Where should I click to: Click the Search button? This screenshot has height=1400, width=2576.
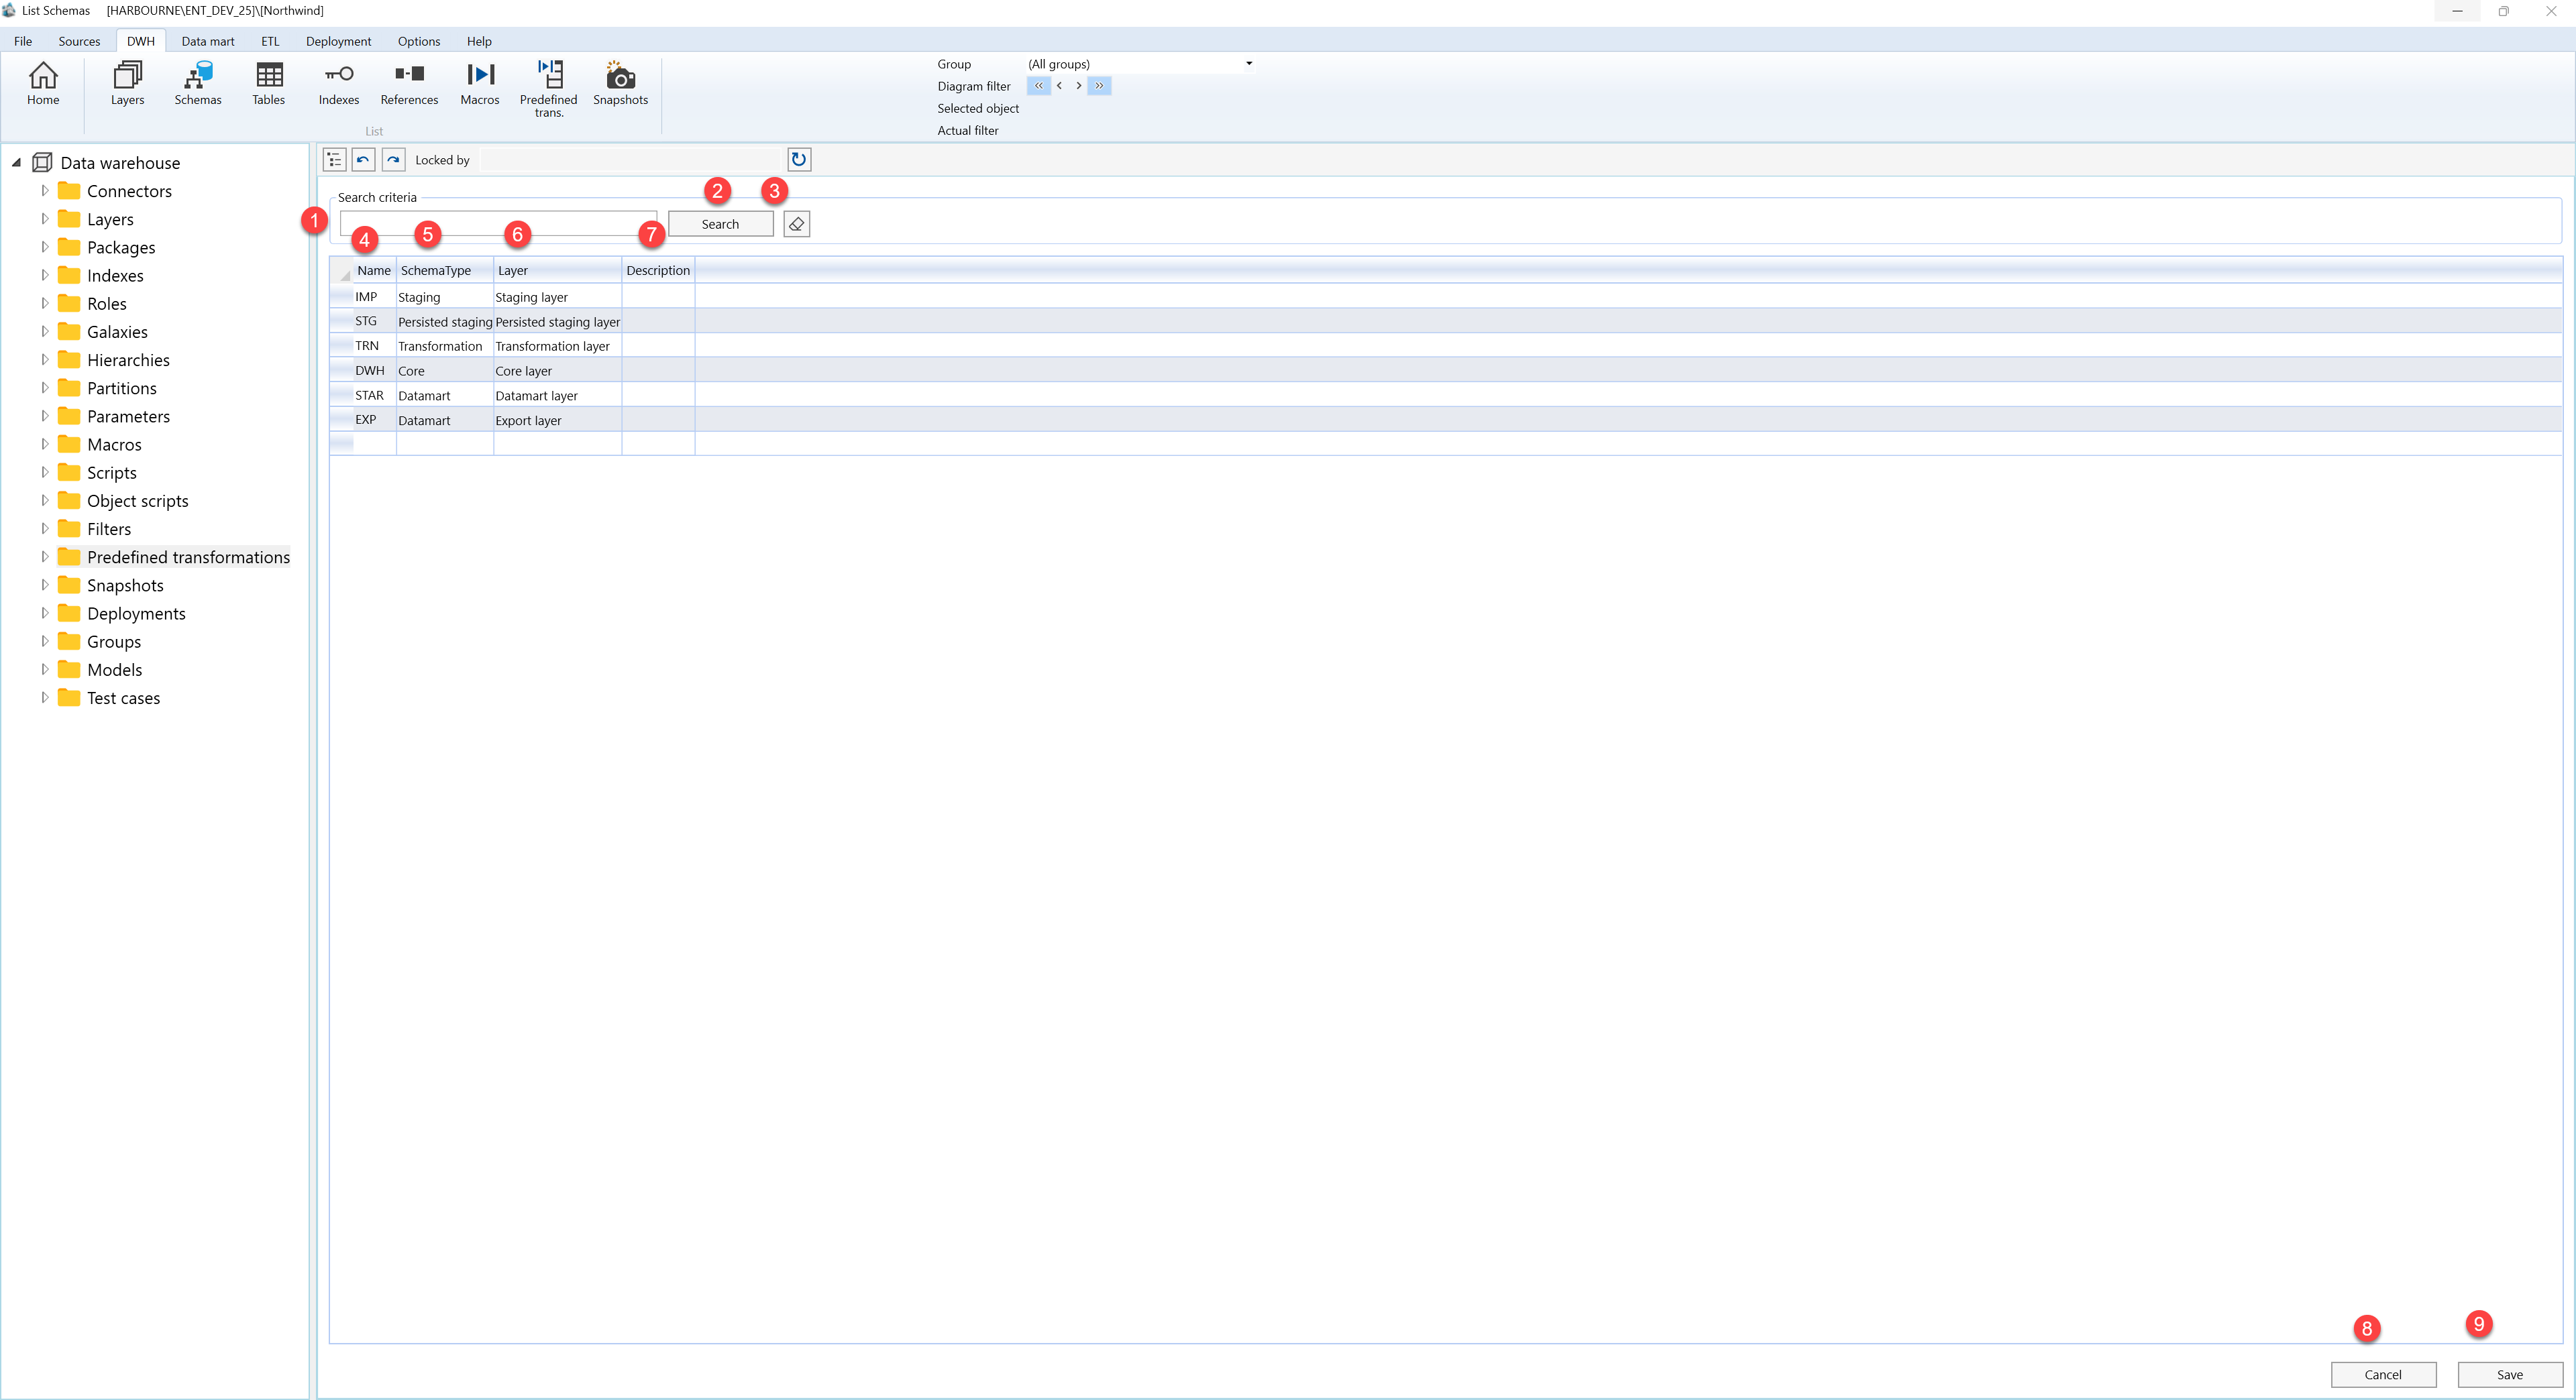(720, 224)
